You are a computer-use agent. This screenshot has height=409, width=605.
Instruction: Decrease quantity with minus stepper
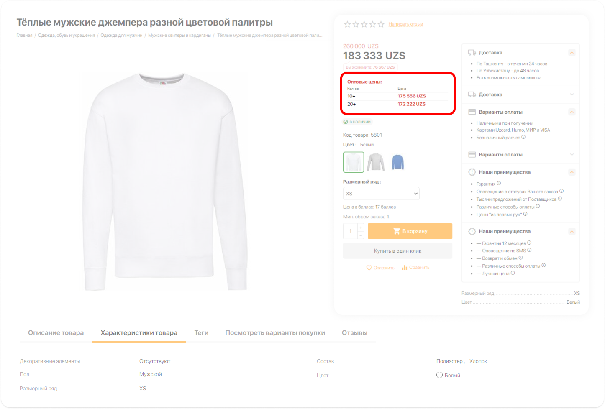[361, 235]
